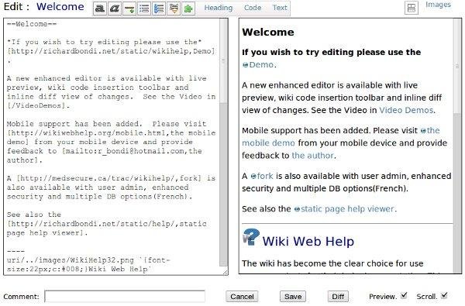Apply bold formatting with the bold 'a' icon
465x306 pixels.
[x=100, y=9]
